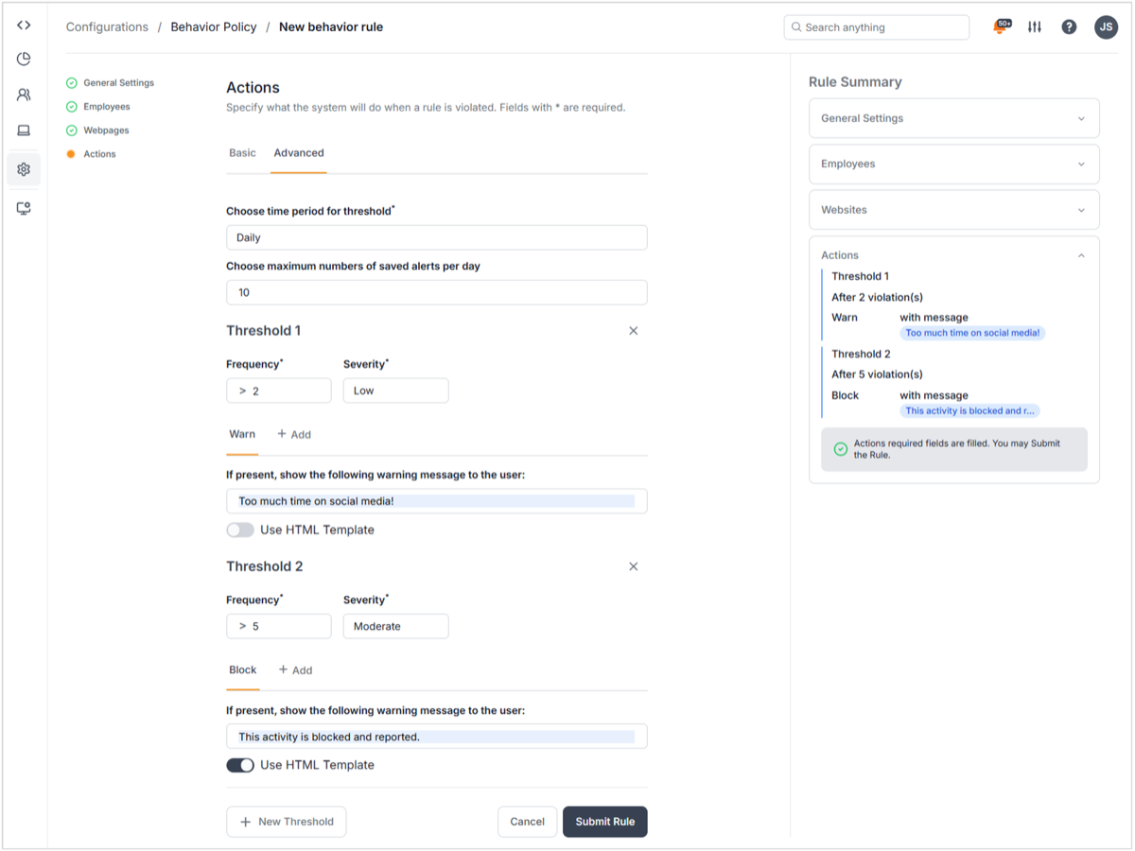Click the New Threshold button

[x=287, y=822]
